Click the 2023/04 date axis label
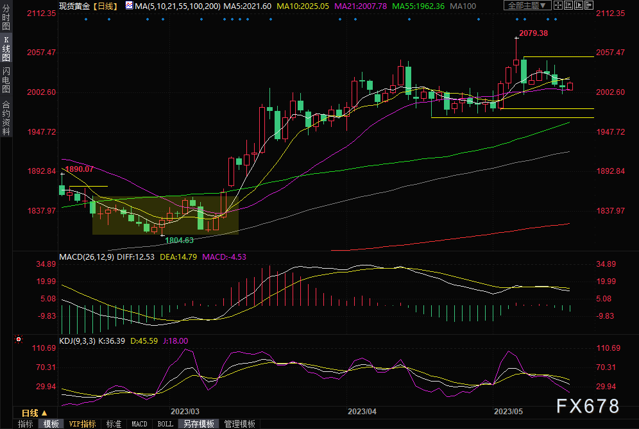Viewport: 639px width, 429px height. click(x=362, y=412)
